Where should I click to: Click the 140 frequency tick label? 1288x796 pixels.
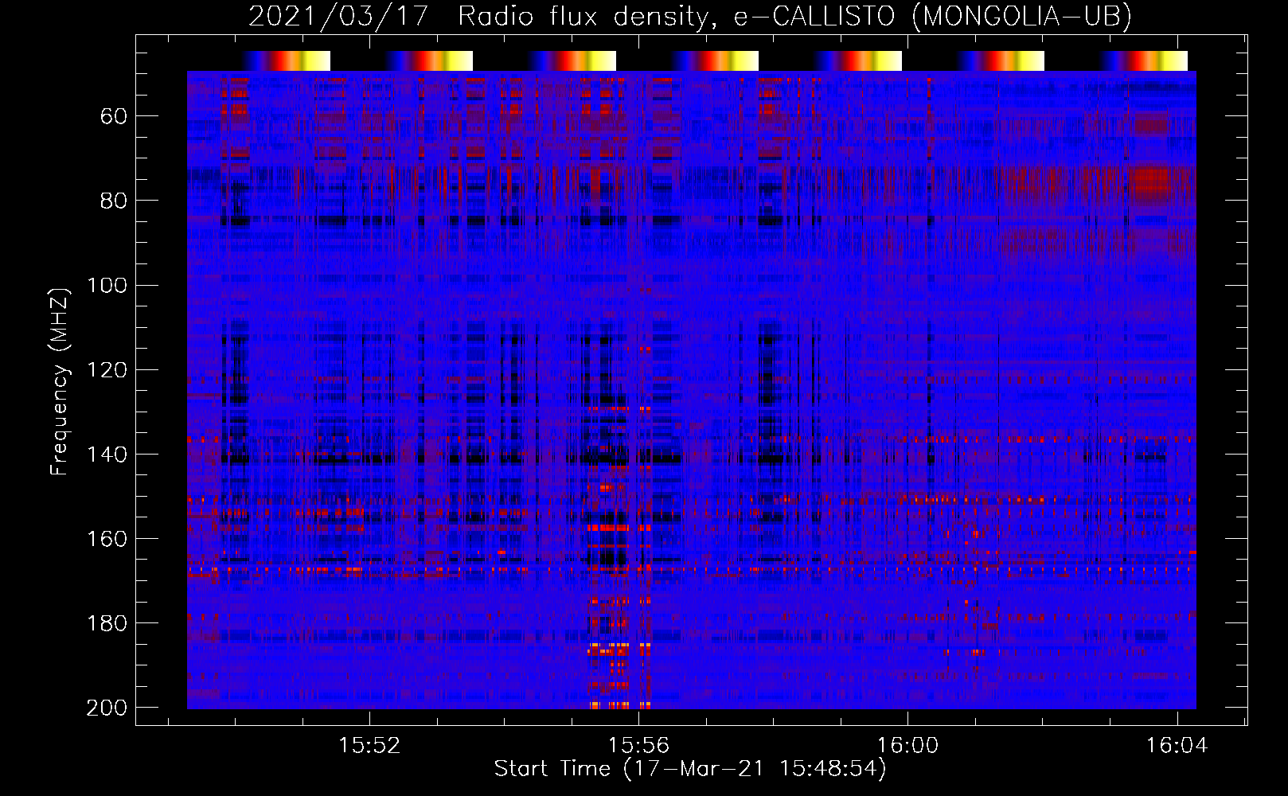click(x=107, y=454)
